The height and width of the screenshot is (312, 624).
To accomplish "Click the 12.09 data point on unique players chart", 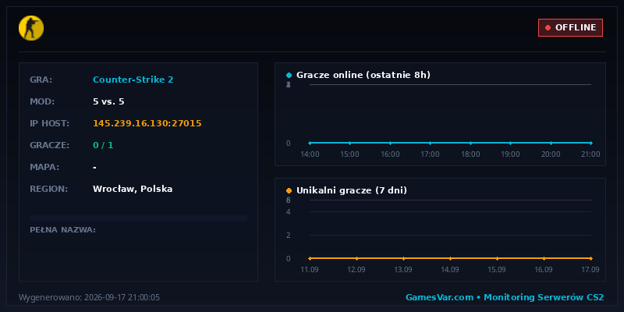I will [x=356, y=258].
